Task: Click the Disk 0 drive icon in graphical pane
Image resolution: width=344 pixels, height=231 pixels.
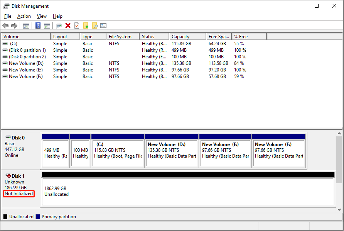Action: [x=8, y=138]
